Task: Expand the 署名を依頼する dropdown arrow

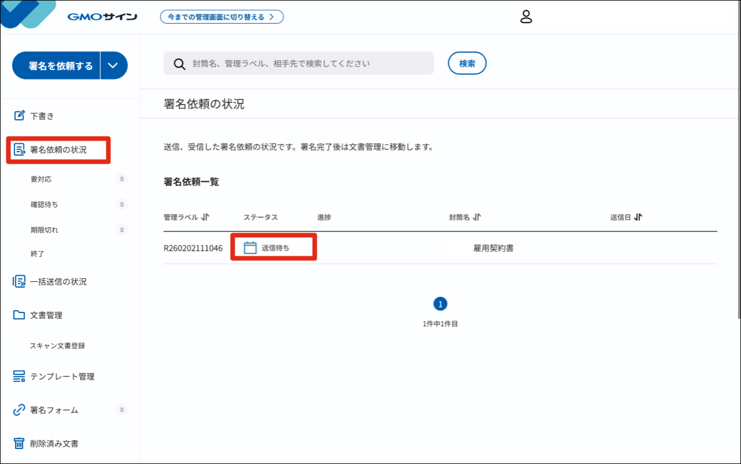Action: click(113, 65)
